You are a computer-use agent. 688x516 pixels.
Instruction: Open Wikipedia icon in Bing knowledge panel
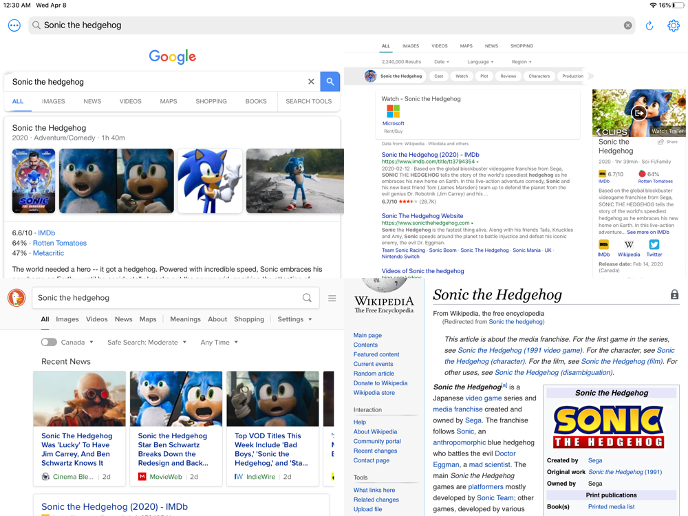click(x=629, y=244)
